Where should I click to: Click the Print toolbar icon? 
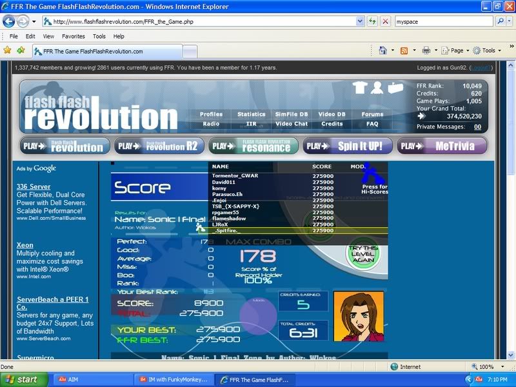click(x=426, y=50)
